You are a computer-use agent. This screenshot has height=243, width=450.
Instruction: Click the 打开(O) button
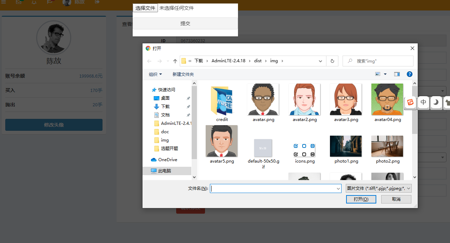pos(361,199)
